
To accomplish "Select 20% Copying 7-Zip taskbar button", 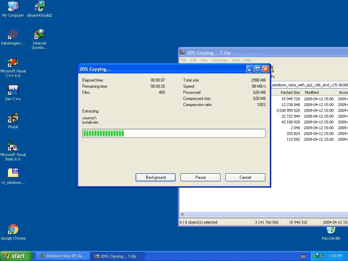I will tap(118, 256).
